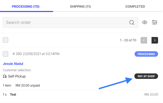The height and width of the screenshot is (103, 163).
Task: Click the RM 20.00 unpaid amount
Action: click(28, 85)
